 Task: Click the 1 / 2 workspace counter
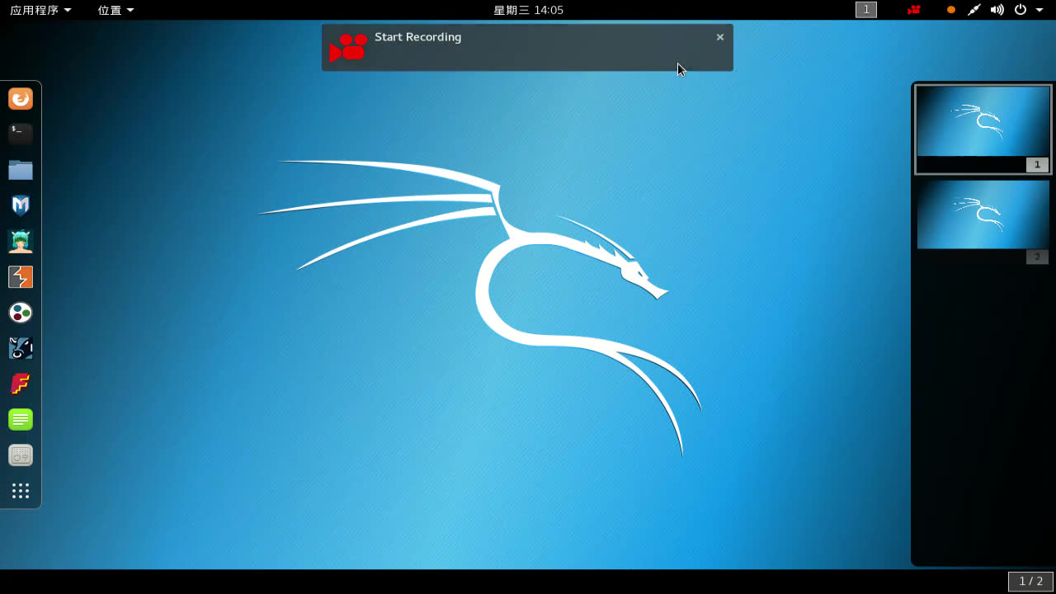[x=1031, y=582]
